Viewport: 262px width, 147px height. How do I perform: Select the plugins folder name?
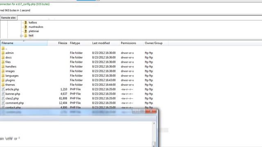(10, 80)
